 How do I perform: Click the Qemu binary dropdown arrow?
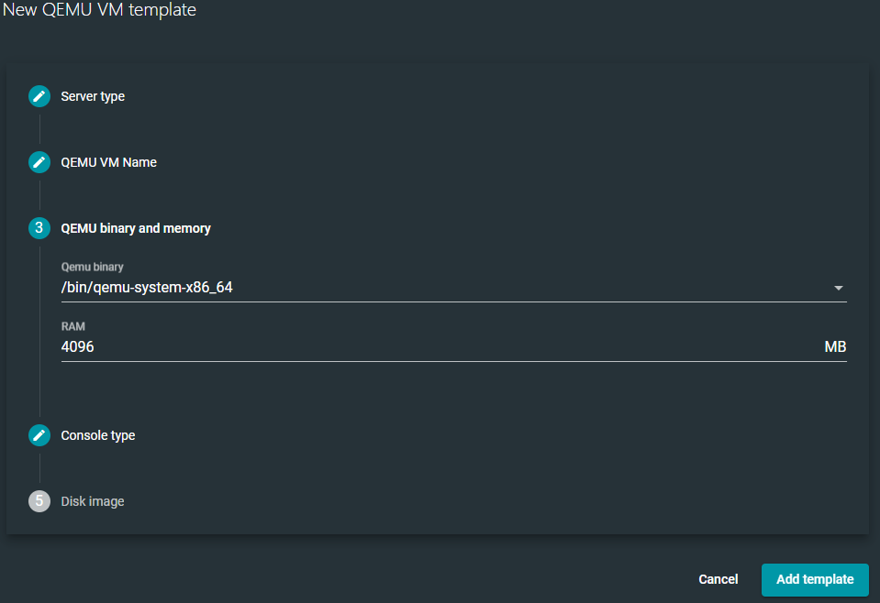(838, 289)
